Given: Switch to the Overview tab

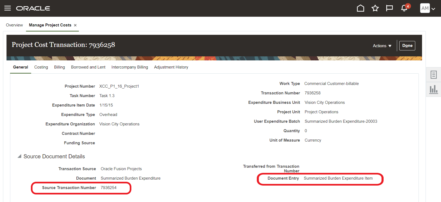Looking at the screenshot, I should coord(14,25).
